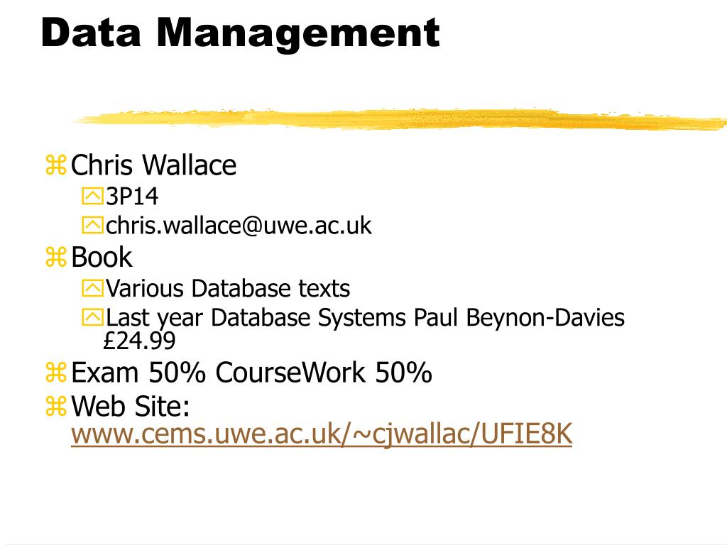The width and height of the screenshot is (727, 545).
Task: Select the Web Site: label text
Action: 131,407
